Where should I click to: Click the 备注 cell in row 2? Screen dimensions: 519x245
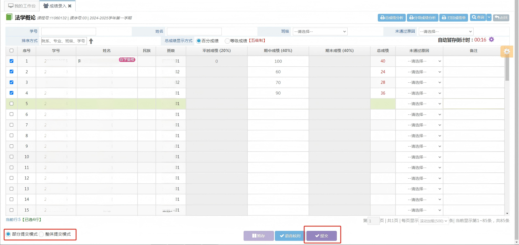click(x=474, y=72)
